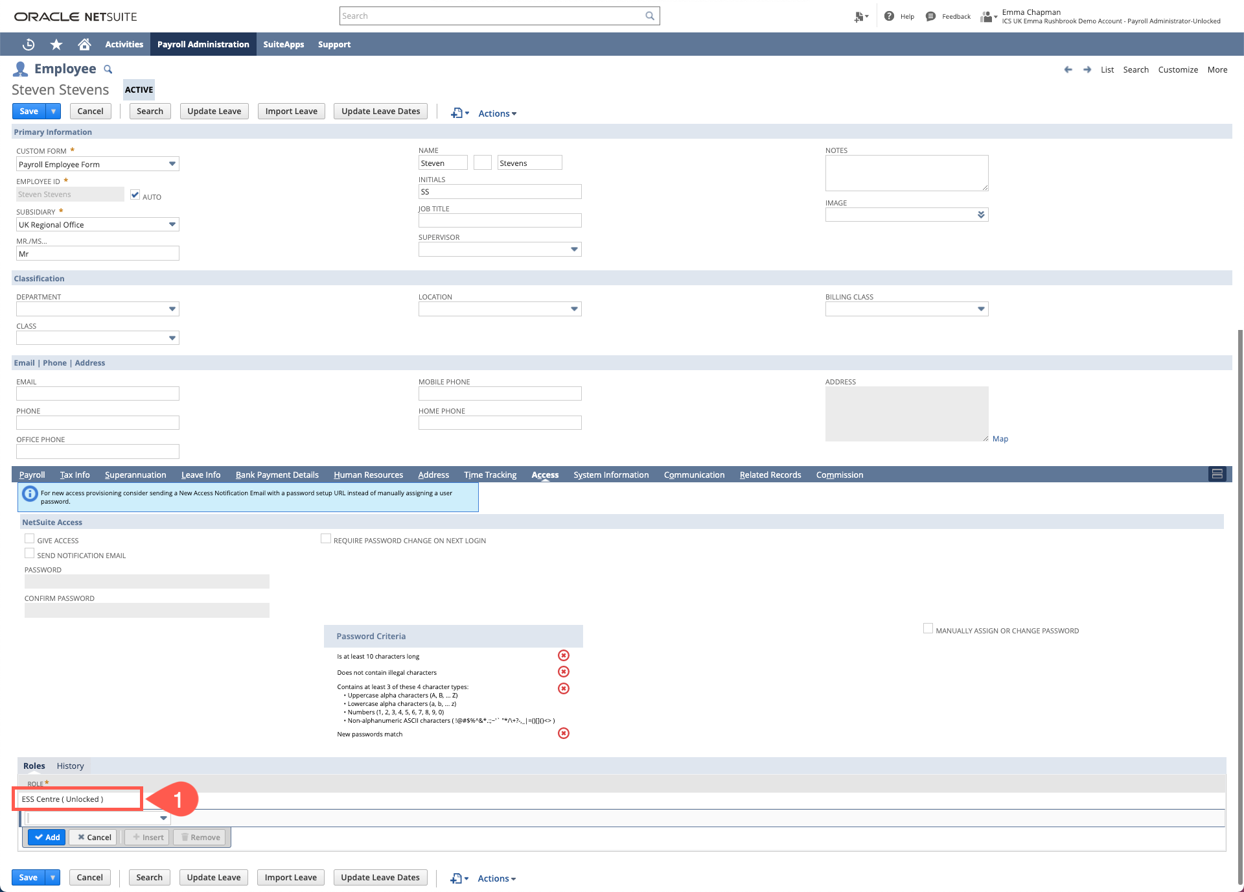1244x892 pixels.
Task: Go to the dashboard using the home icon
Action: (x=84, y=44)
